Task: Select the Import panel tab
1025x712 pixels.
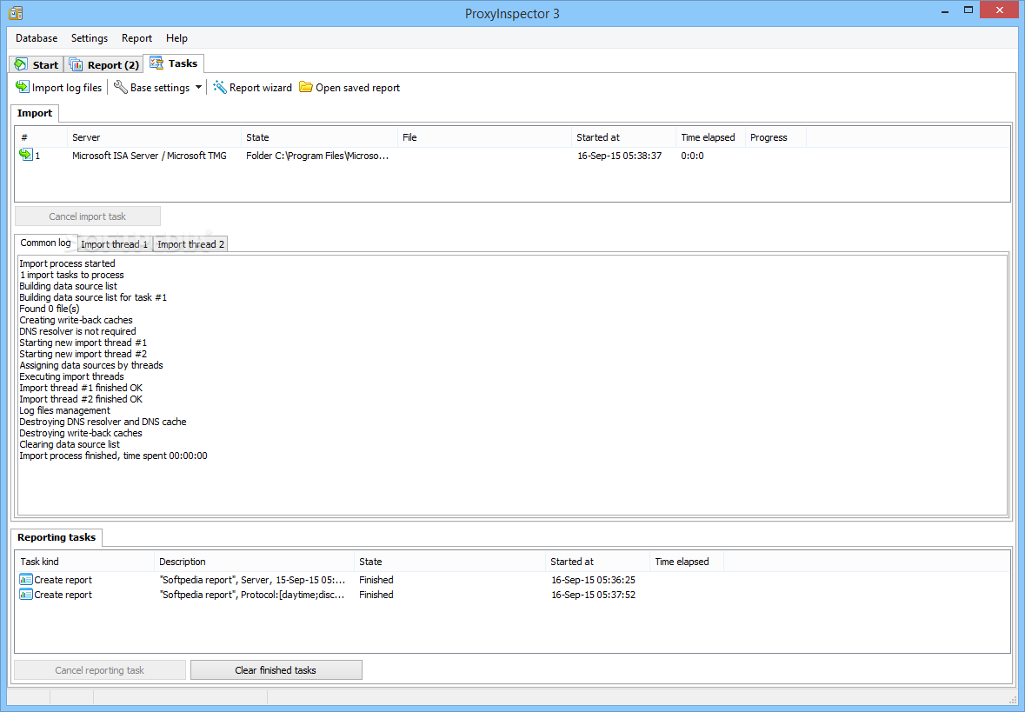Action: [35, 113]
